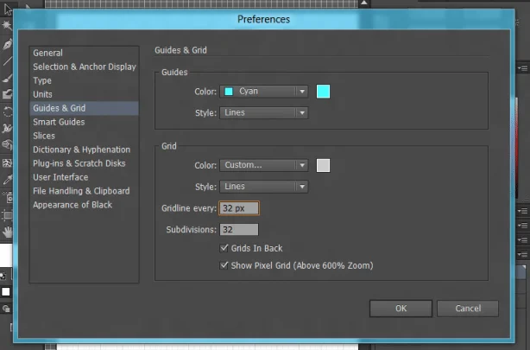Screen dimensions: 530x350
Task: Select the Eyedropper tool
Action: point(7,180)
